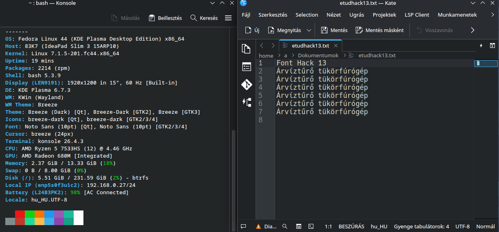This screenshot has width=499, height=232.
Task: Click Megnyitás to open a file
Action: click(x=285, y=30)
